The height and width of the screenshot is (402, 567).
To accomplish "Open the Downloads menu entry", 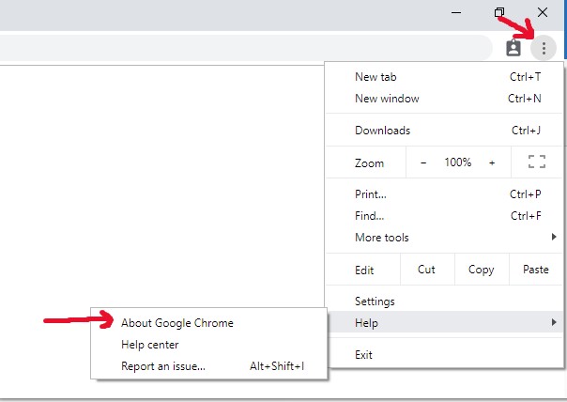I will [x=382, y=131].
